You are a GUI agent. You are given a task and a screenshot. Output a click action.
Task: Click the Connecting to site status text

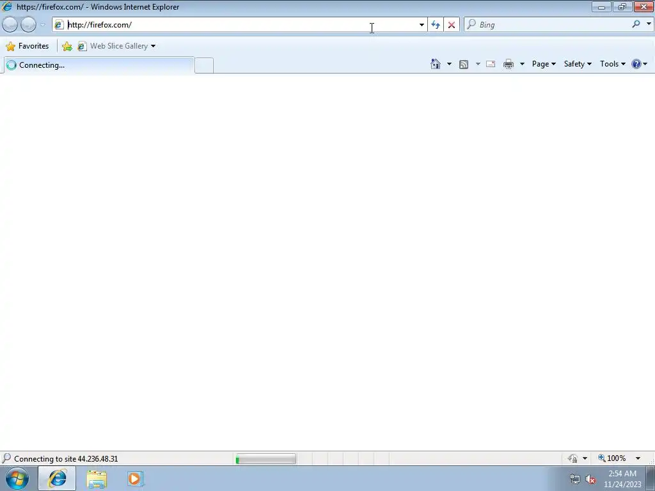click(x=66, y=459)
